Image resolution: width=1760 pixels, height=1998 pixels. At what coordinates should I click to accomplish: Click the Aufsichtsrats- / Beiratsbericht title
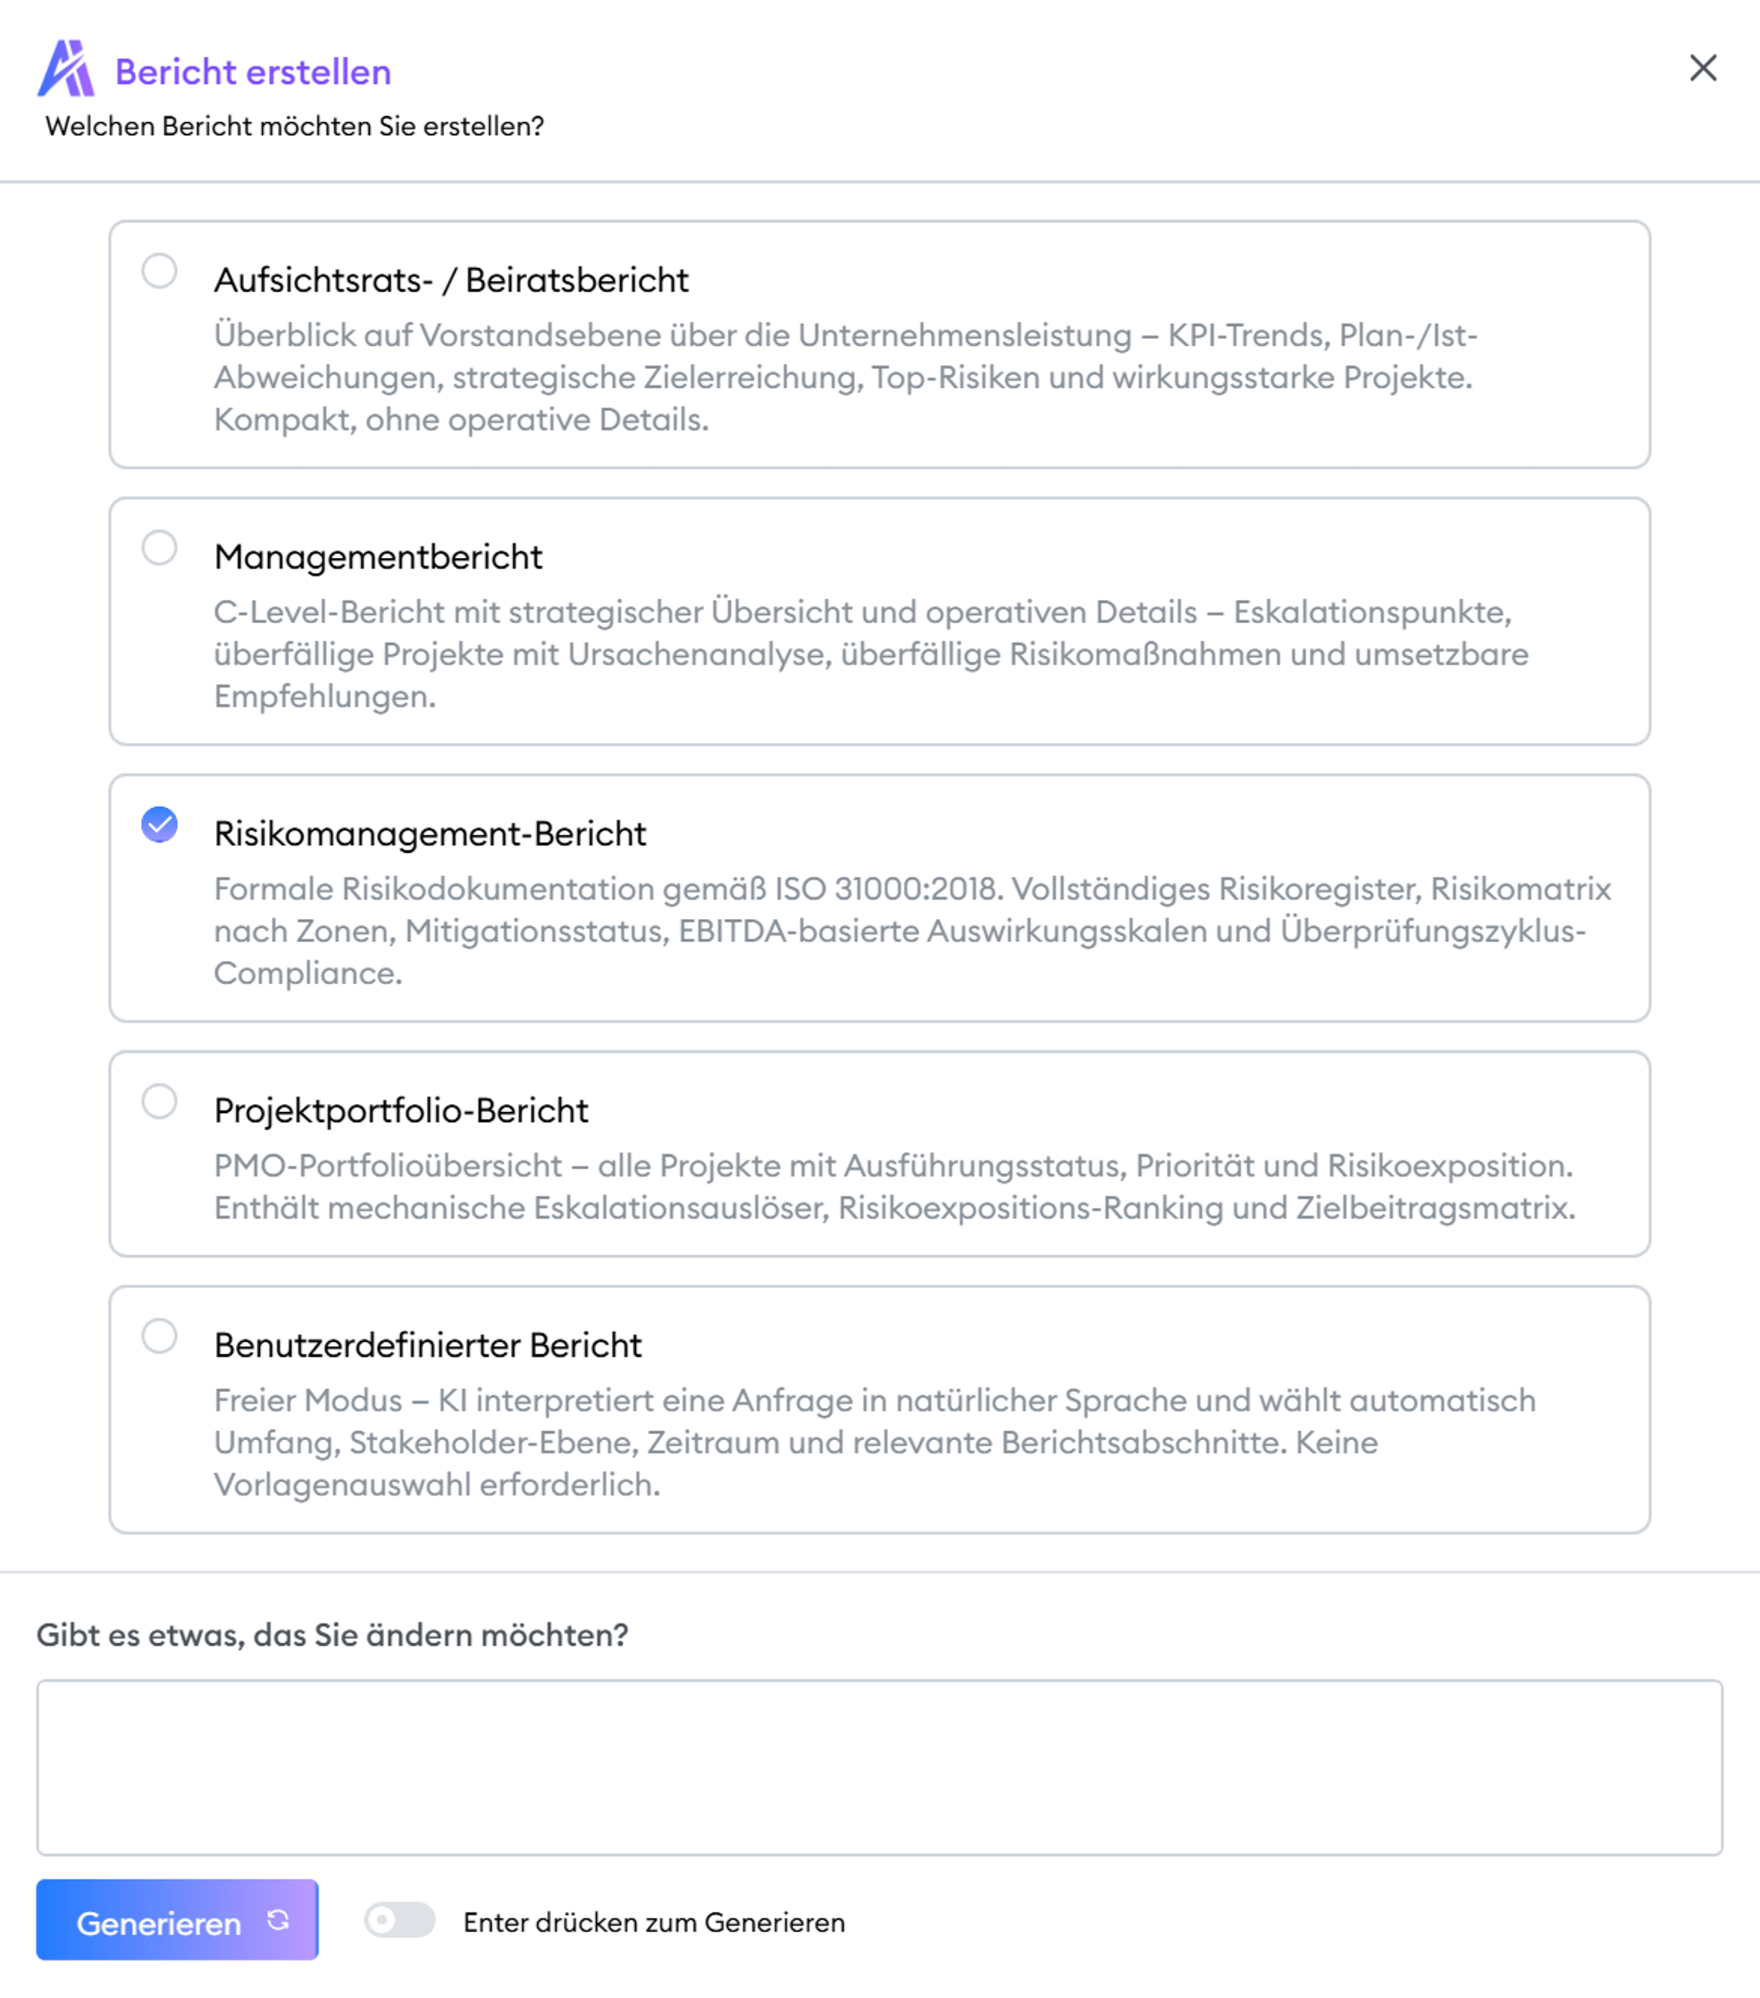[x=452, y=281]
